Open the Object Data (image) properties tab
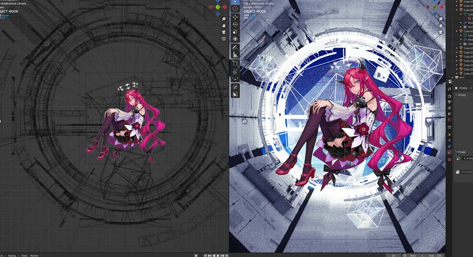This screenshot has height=257, width=473. [x=450, y=152]
